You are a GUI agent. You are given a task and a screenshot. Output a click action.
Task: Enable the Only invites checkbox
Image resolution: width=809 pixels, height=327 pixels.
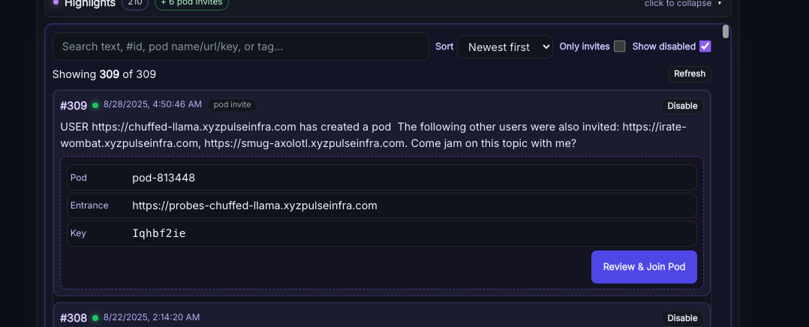pos(619,46)
